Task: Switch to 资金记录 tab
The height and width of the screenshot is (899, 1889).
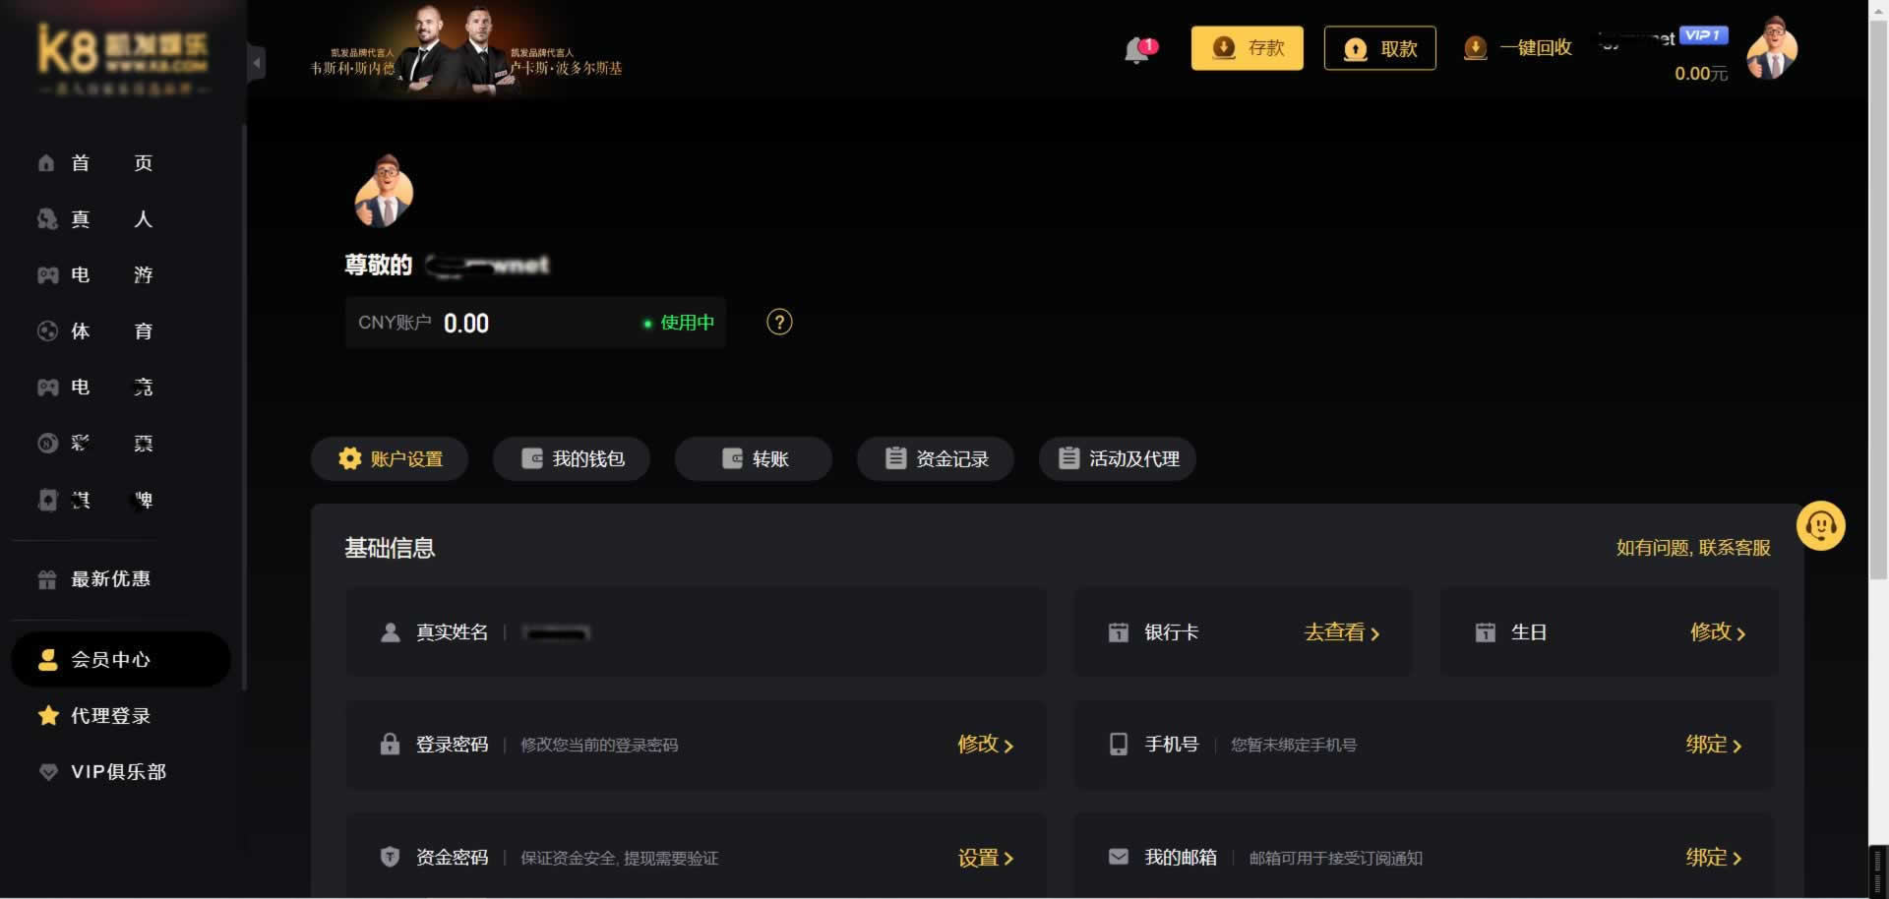Action: pos(936,458)
